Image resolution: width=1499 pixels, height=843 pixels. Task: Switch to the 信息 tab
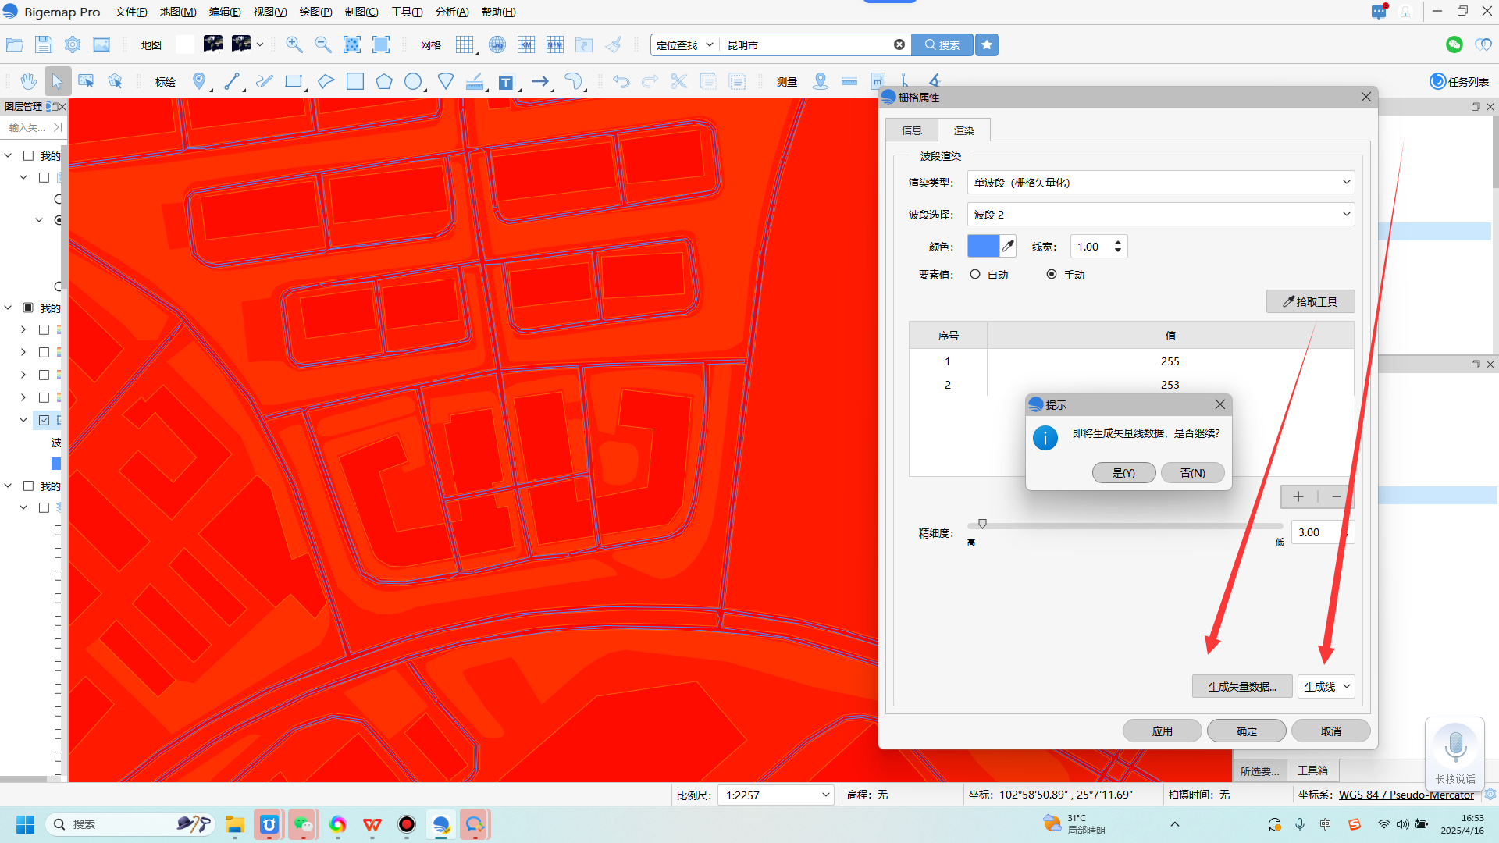click(x=911, y=130)
